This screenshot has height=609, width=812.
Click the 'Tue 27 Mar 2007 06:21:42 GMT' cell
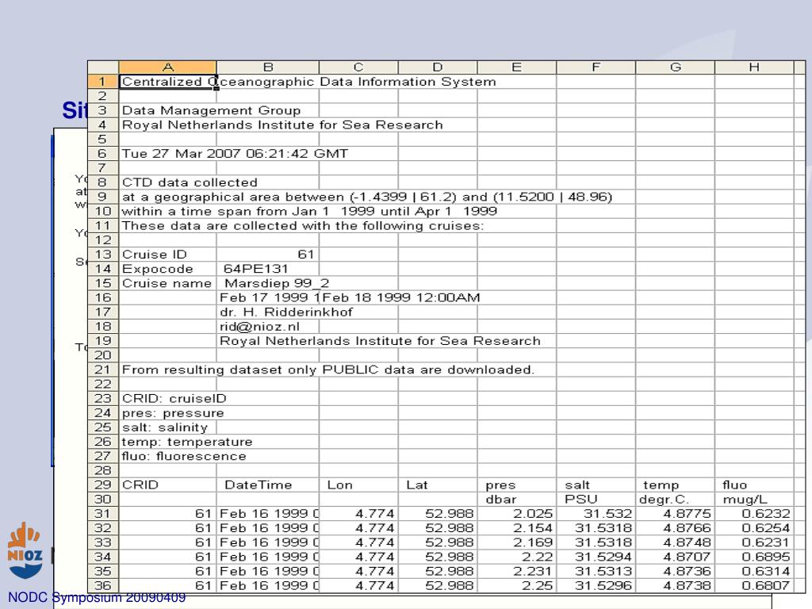235,154
